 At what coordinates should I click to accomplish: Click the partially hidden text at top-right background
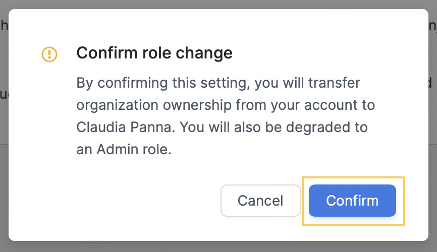coord(432,26)
